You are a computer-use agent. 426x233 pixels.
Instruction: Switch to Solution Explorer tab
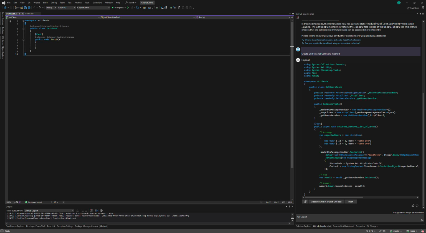pos(304,226)
